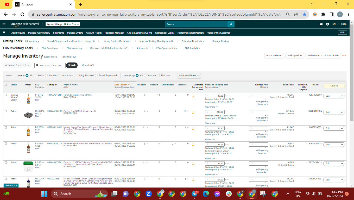Open the Manage Orders menu
This screenshot has width=354, height=200.
[75, 33]
